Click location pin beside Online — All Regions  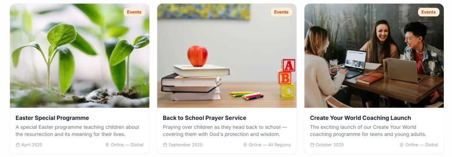pos(245,145)
